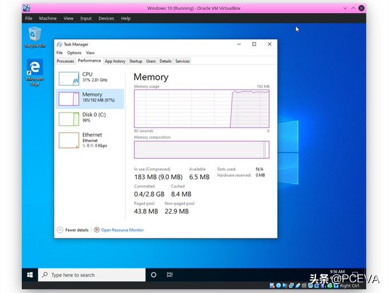Viewport: 388px width, 293px height.
Task: Open Cortana circle on taskbar
Action: tap(153, 275)
